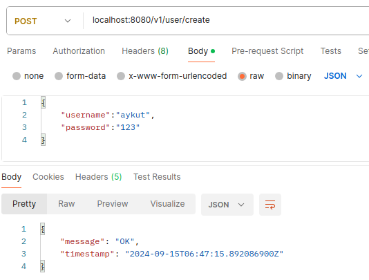The height and width of the screenshot is (280, 369).
Task: Select the response Body tab
Action: pos(11,177)
